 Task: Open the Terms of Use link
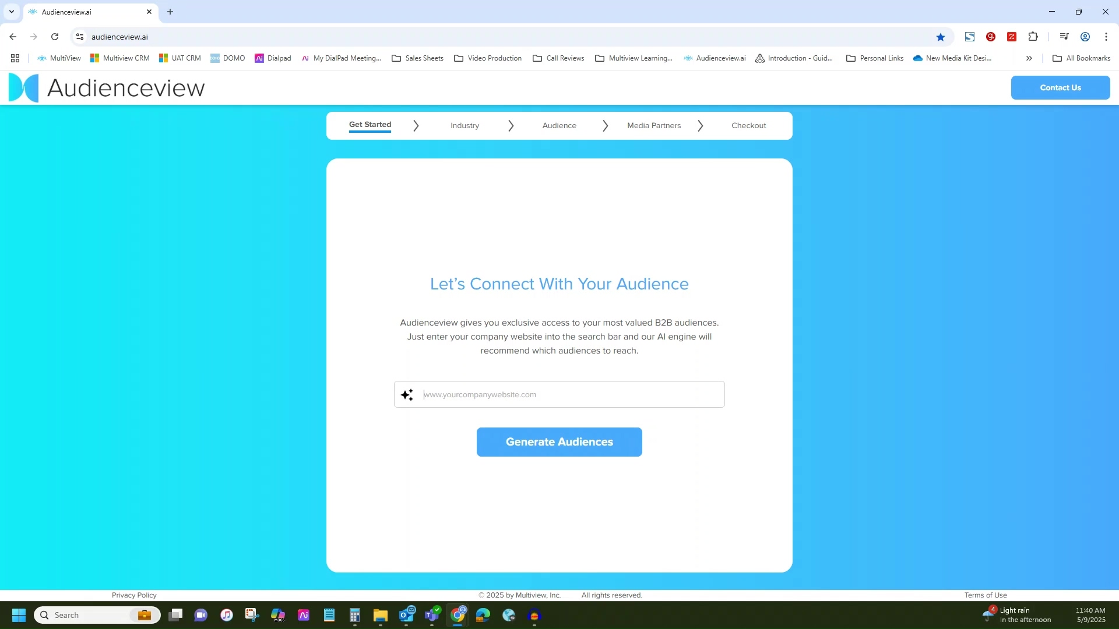pos(986,595)
